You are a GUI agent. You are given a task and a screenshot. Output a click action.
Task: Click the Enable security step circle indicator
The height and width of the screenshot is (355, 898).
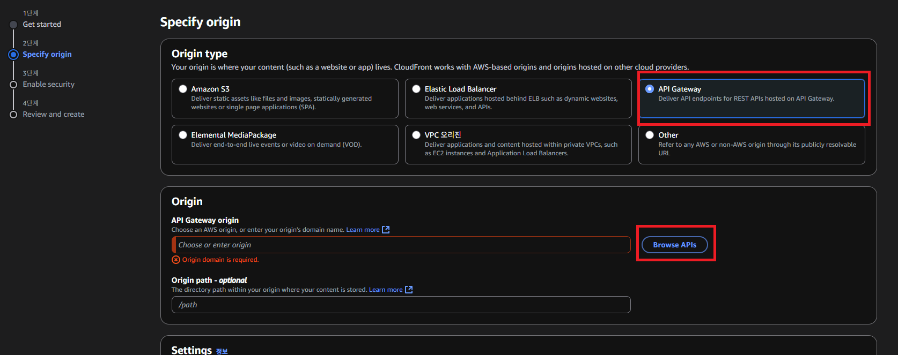point(13,85)
